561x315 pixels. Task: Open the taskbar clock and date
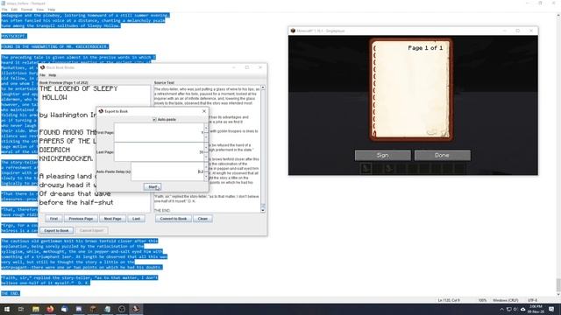[x=536, y=309]
